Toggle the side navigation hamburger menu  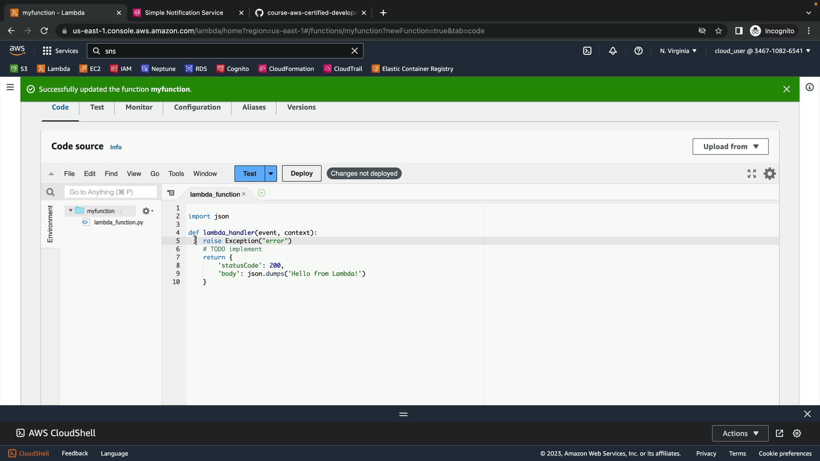[10, 88]
